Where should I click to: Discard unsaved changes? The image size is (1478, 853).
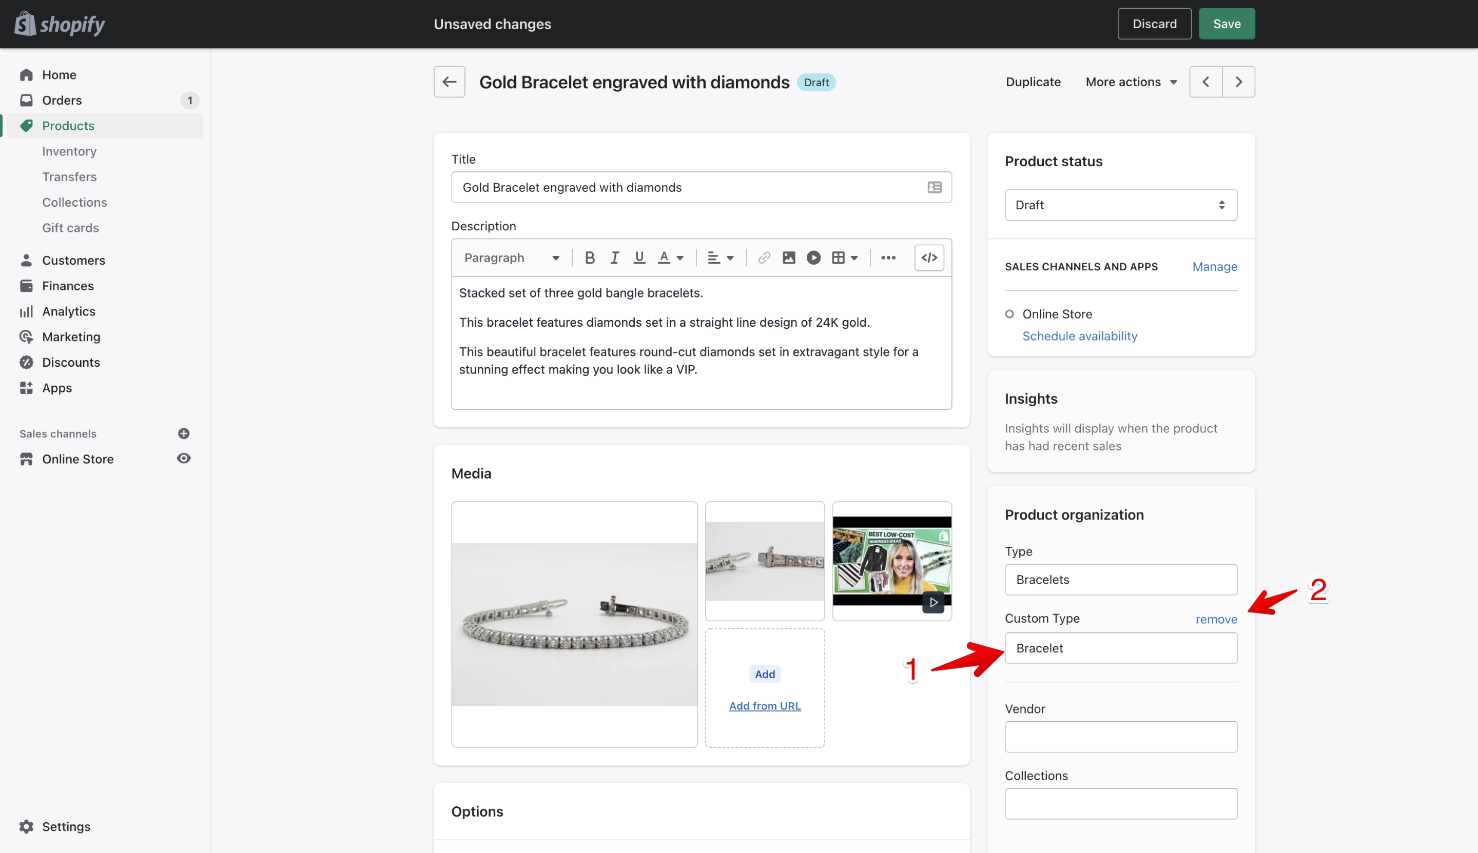1154,24
